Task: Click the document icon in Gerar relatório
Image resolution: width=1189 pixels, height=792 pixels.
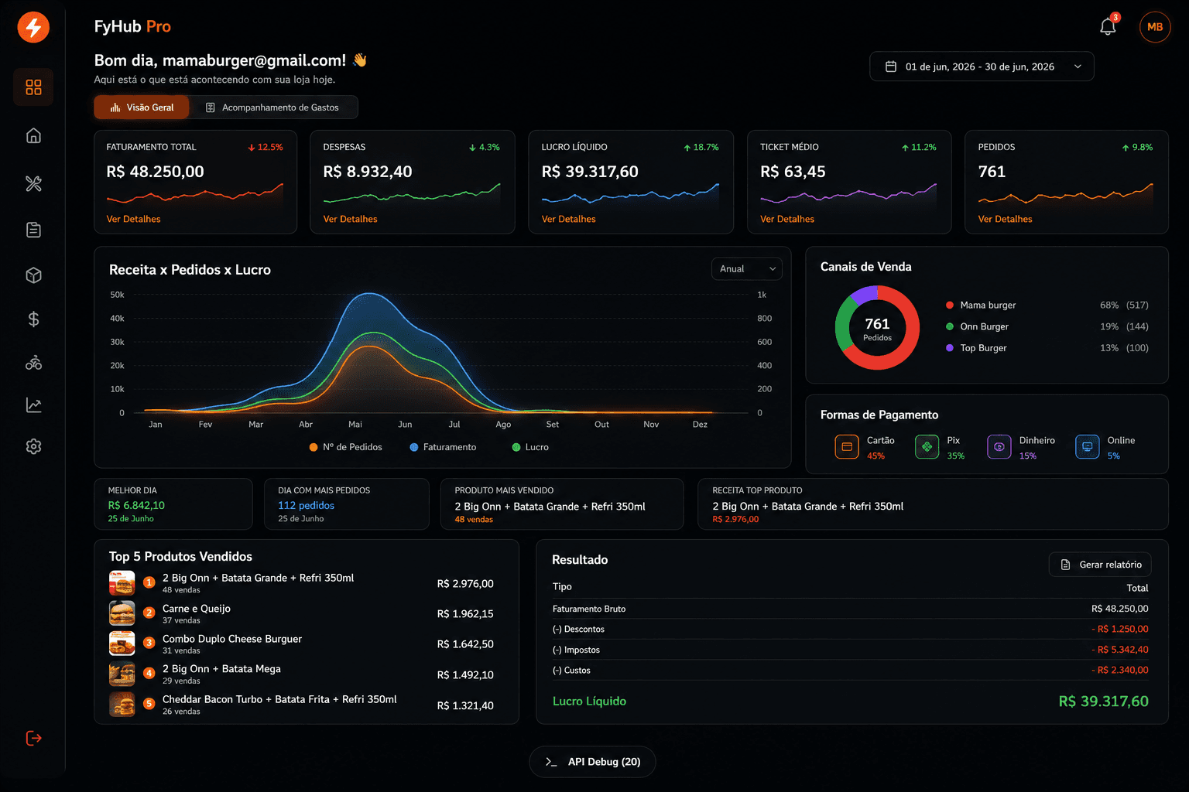Action: pos(1066,565)
